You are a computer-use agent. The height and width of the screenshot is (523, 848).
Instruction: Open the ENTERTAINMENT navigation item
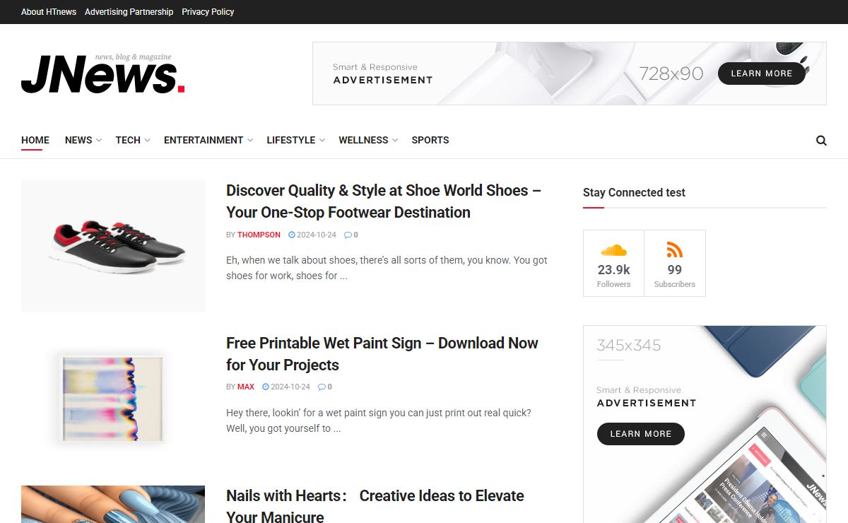(x=204, y=140)
